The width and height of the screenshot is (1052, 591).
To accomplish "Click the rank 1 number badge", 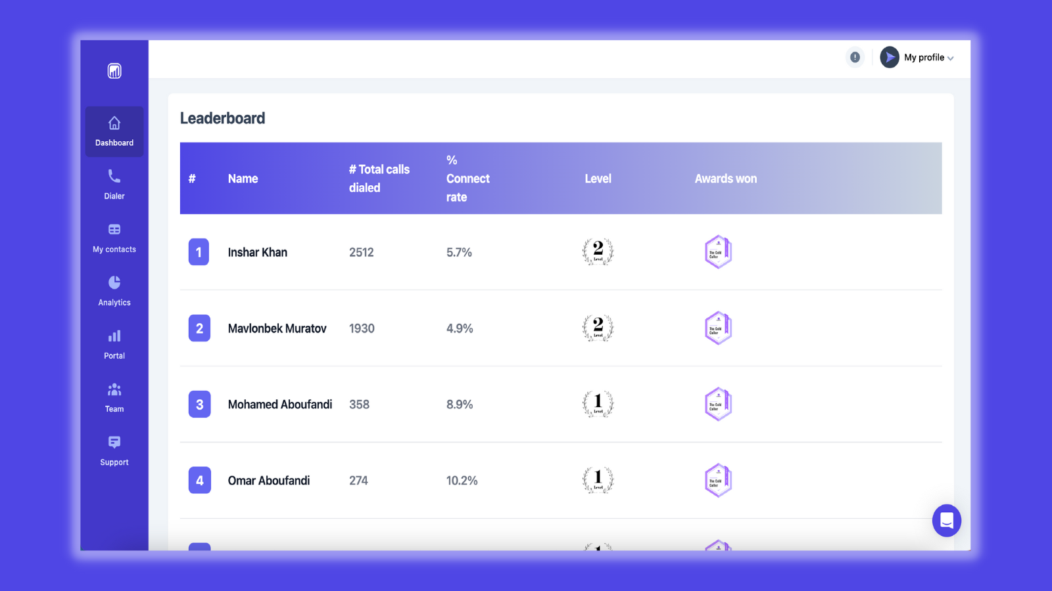I will 199,252.
